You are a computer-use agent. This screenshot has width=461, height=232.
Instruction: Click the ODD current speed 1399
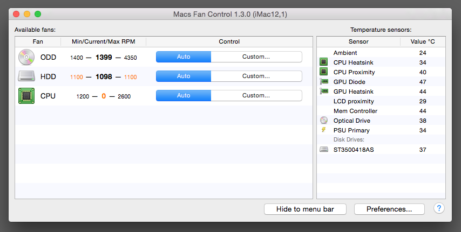[104, 57]
